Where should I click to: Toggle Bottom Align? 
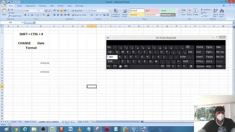[x=61, y=11]
